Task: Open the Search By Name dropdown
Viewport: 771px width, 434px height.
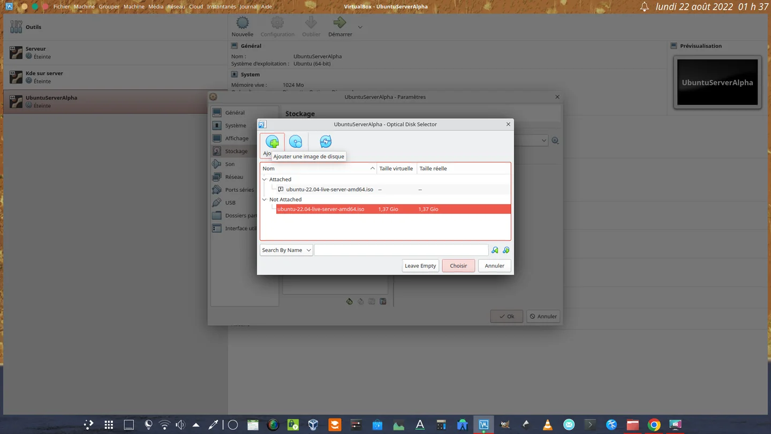Action: pos(286,250)
